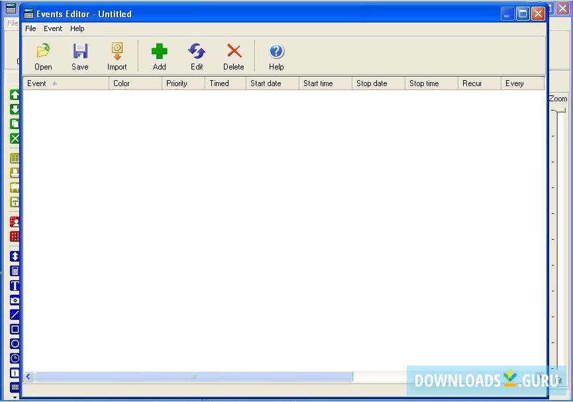The image size is (573, 402).
Task: Click red calendar grid icon in sidebar
Action: coord(15,236)
